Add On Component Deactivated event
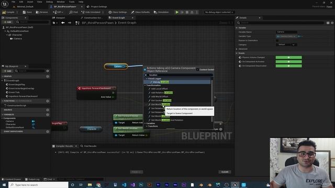The height and width of the screenshot is (188, 335). [x=288, y=66]
